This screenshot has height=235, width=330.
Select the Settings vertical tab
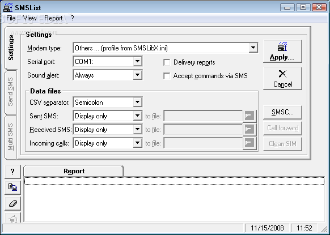[x=11, y=48]
